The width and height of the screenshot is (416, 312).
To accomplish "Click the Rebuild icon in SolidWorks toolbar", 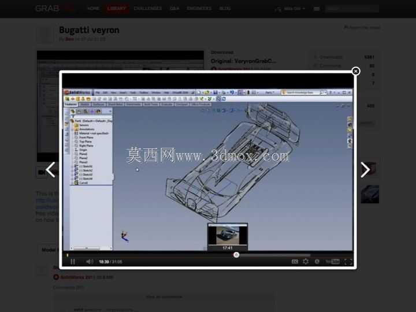I will point(248,92).
